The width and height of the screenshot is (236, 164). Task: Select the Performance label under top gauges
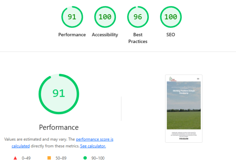click(x=72, y=35)
